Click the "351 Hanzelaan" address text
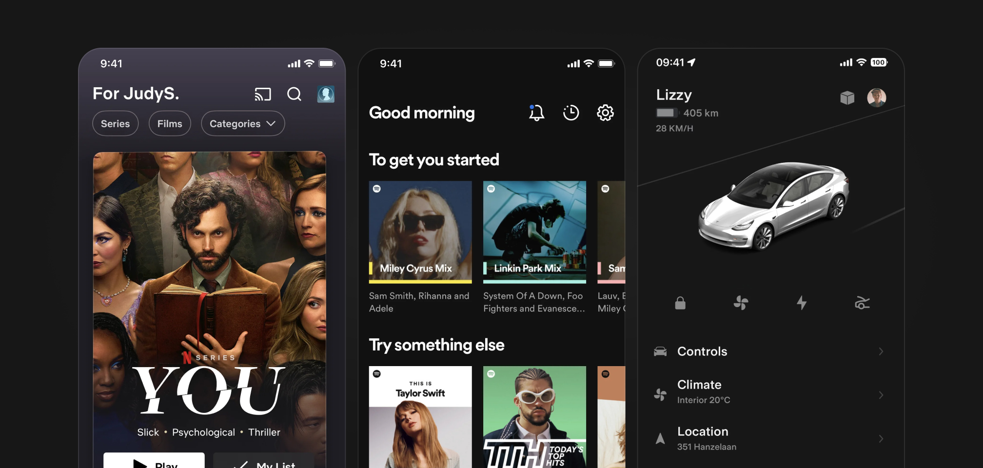The width and height of the screenshot is (983, 468). pos(707,447)
